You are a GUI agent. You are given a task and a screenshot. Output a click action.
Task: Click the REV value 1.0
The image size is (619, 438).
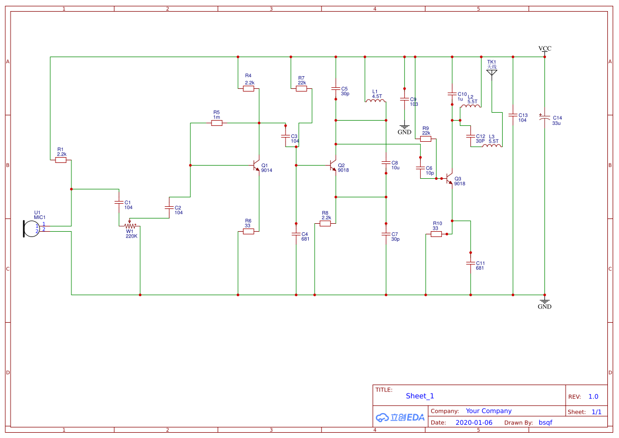pyautogui.click(x=593, y=397)
